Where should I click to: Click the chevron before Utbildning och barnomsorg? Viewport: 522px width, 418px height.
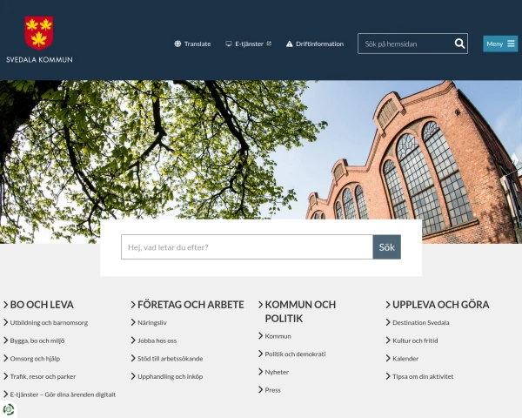pyautogui.click(x=6, y=322)
